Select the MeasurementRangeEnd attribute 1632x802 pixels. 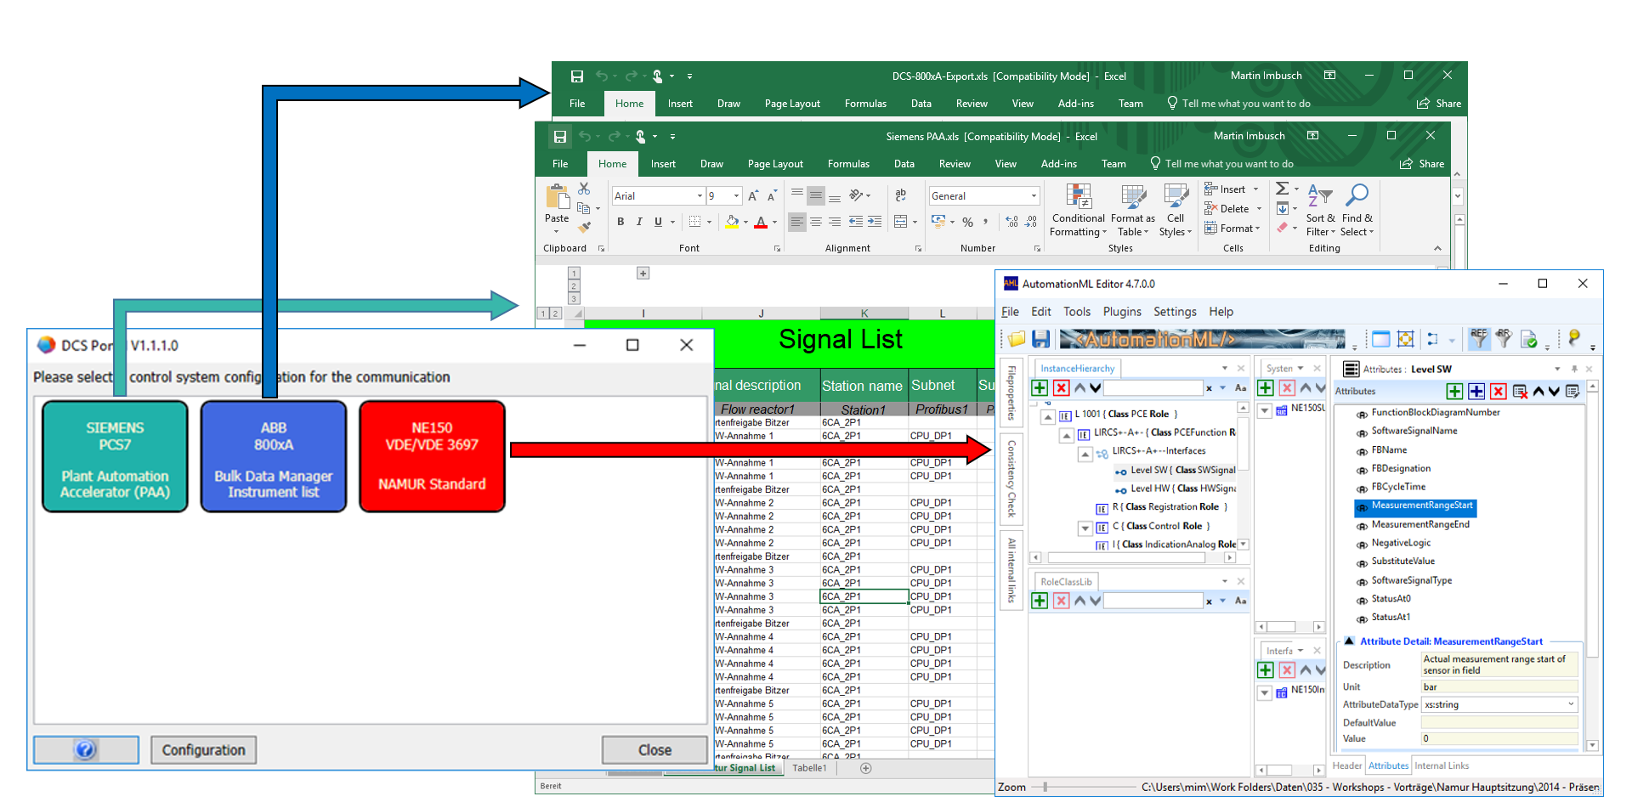tap(1419, 524)
